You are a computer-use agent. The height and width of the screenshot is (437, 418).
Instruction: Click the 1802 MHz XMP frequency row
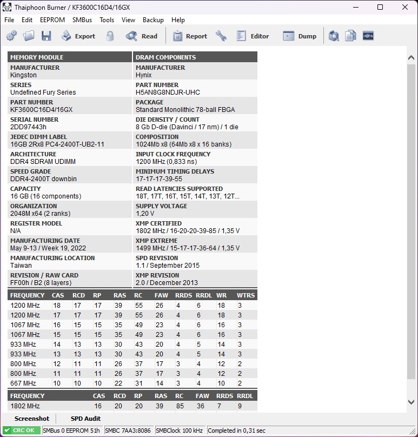[x=132, y=406]
